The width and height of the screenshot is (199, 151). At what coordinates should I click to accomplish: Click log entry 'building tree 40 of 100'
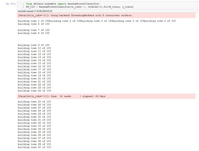coord(34,147)
